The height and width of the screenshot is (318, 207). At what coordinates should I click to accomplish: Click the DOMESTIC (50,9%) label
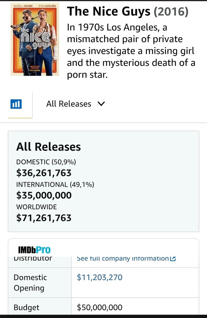click(x=46, y=162)
